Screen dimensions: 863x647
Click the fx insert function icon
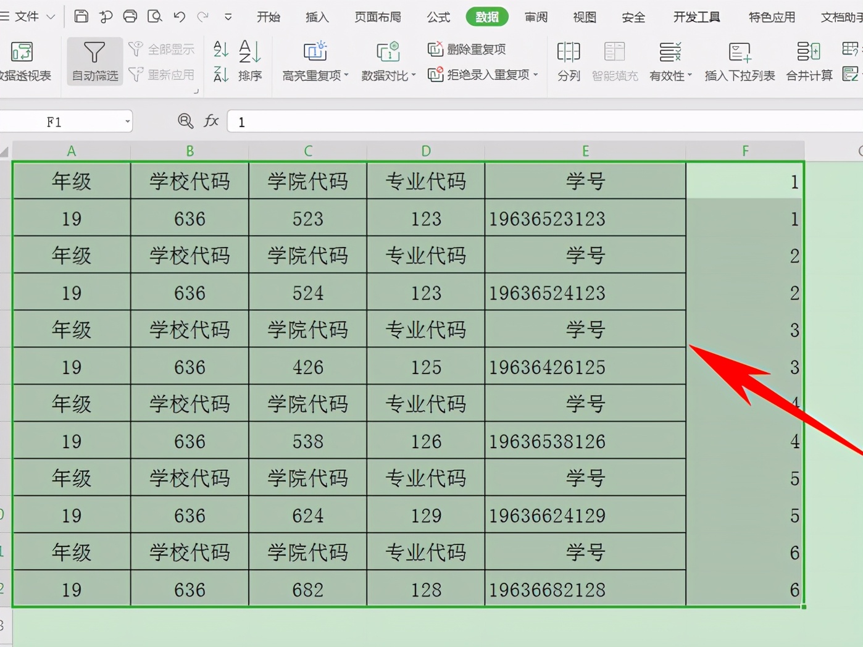tap(211, 121)
